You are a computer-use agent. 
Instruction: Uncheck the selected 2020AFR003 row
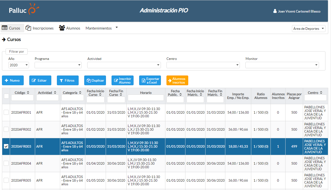(6, 146)
